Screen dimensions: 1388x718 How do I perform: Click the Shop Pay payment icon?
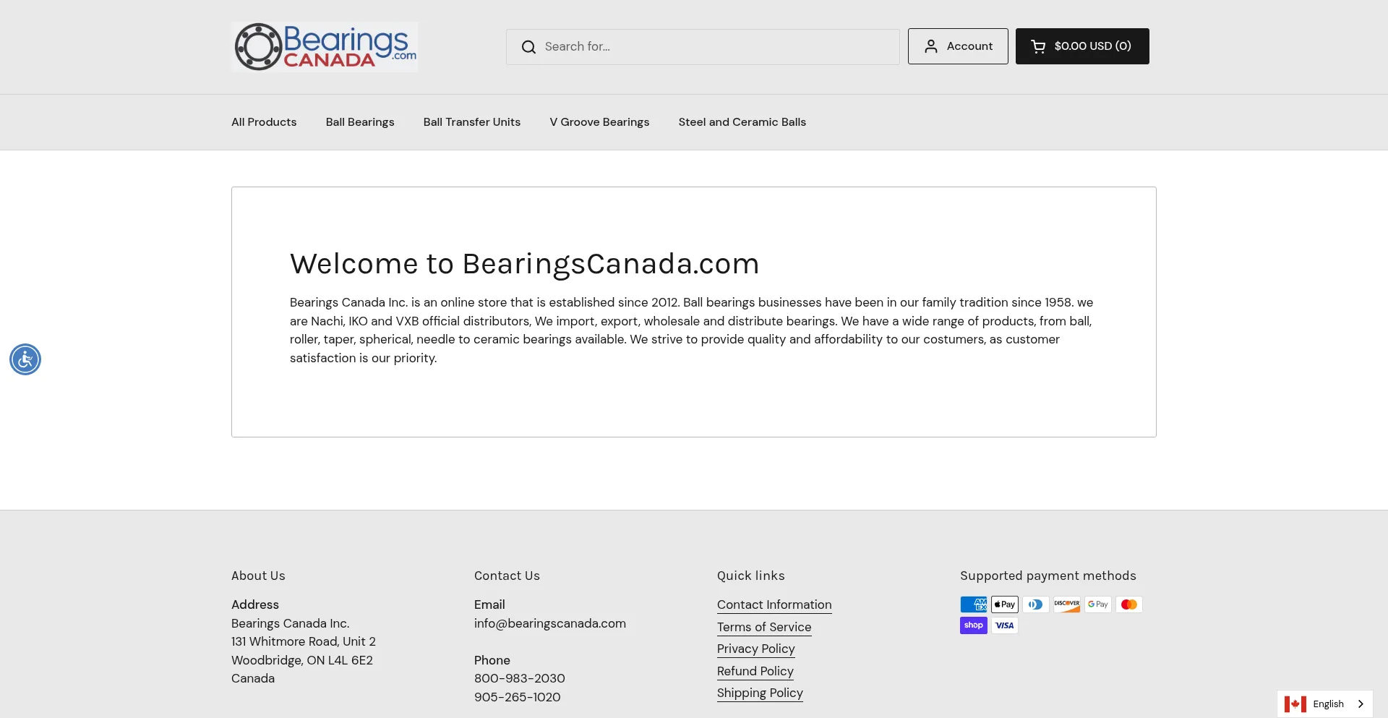[973, 625]
